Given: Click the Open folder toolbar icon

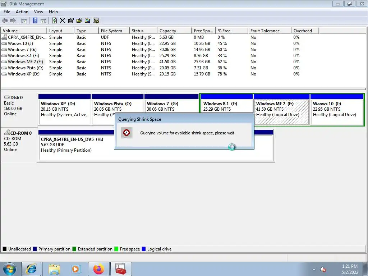Looking at the screenshot, I should coord(79,20).
